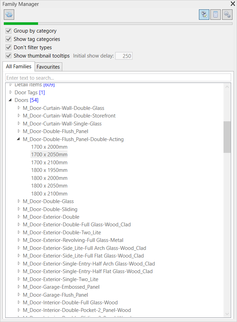
Task: Click the scroll down arrow of the tree
Action: tap(227, 314)
